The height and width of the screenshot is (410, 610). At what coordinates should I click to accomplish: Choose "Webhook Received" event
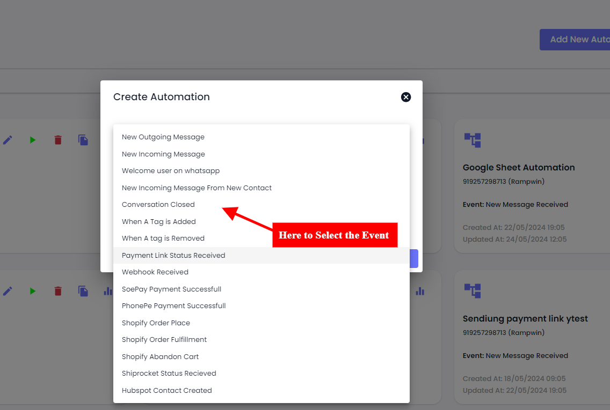(x=155, y=272)
